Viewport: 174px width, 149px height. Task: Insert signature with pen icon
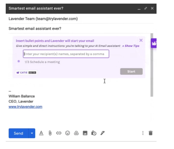[x=103, y=133]
